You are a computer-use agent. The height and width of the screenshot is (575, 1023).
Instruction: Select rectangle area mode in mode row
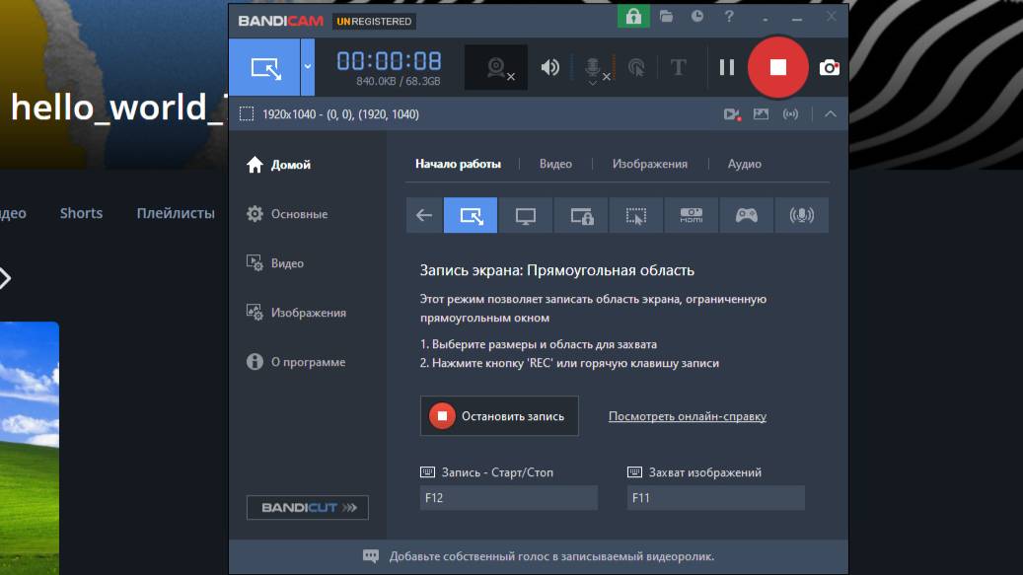(x=471, y=215)
